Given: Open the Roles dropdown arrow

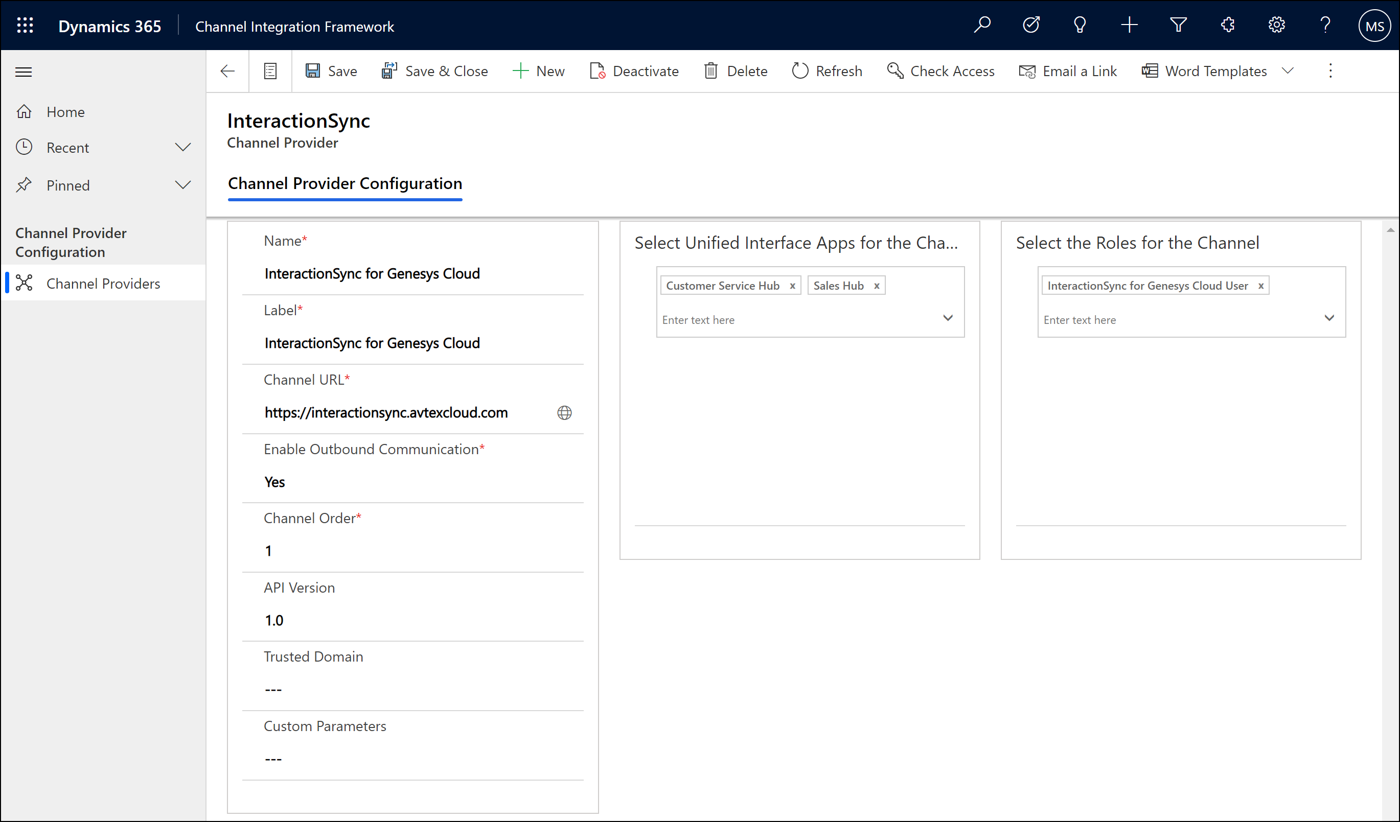Looking at the screenshot, I should [x=1329, y=318].
